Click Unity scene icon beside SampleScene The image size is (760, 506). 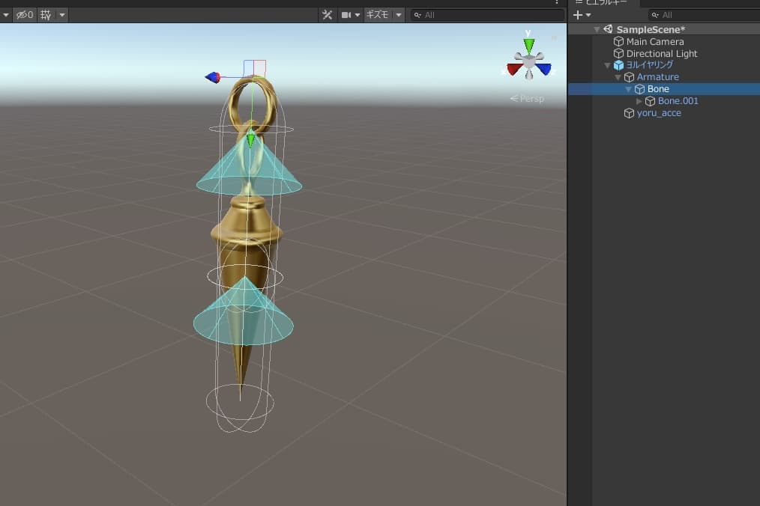(608, 29)
